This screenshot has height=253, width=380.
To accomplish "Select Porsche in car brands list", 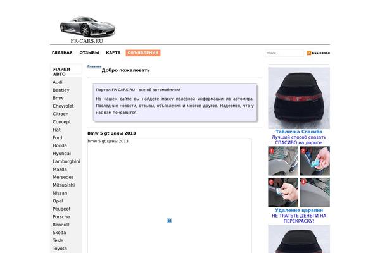I will click(61, 217).
